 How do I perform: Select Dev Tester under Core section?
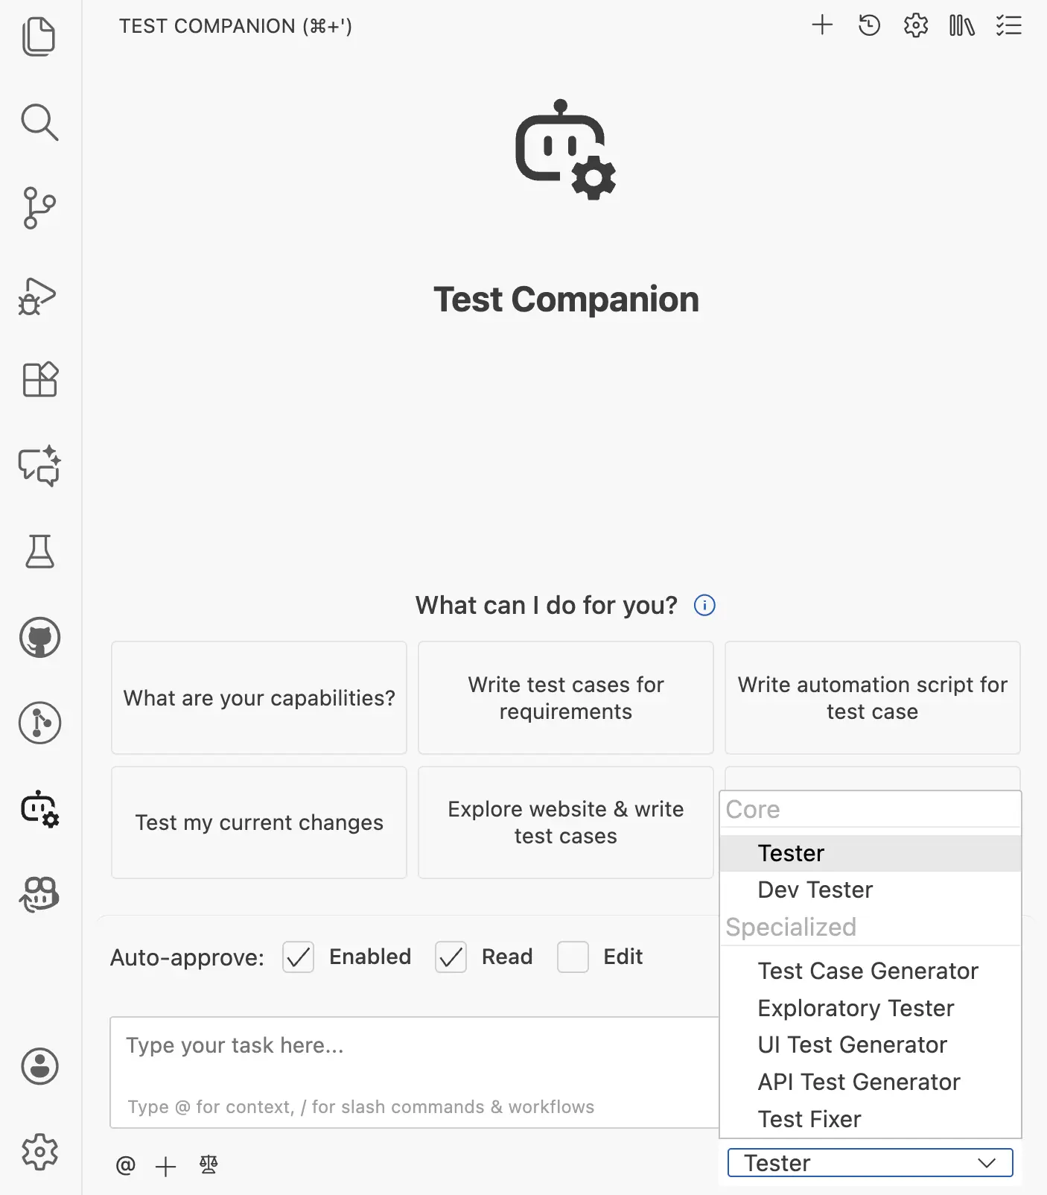pyautogui.click(x=815, y=889)
